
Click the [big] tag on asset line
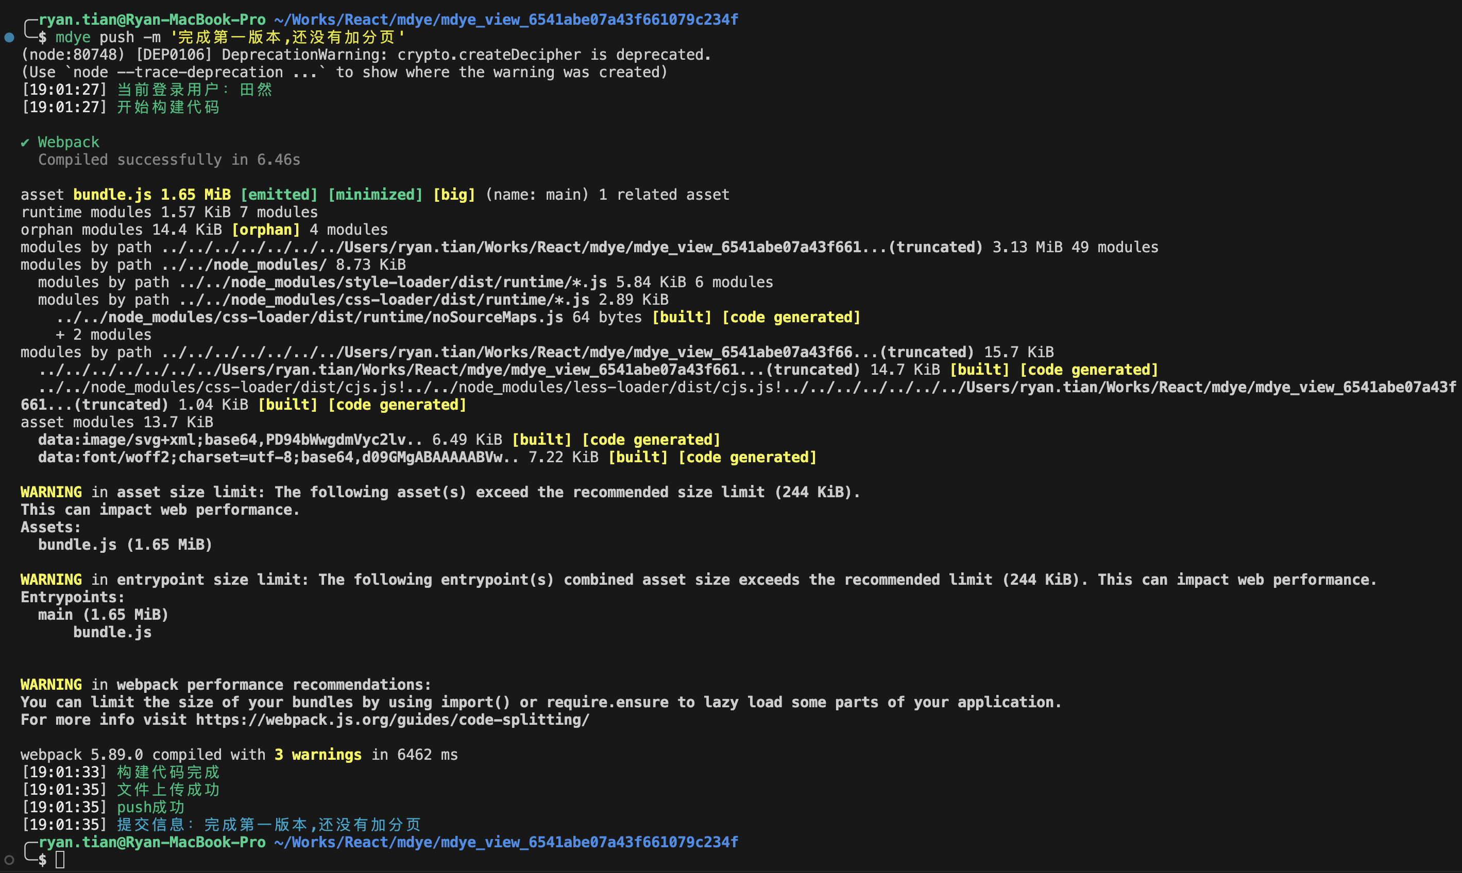pyautogui.click(x=454, y=195)
